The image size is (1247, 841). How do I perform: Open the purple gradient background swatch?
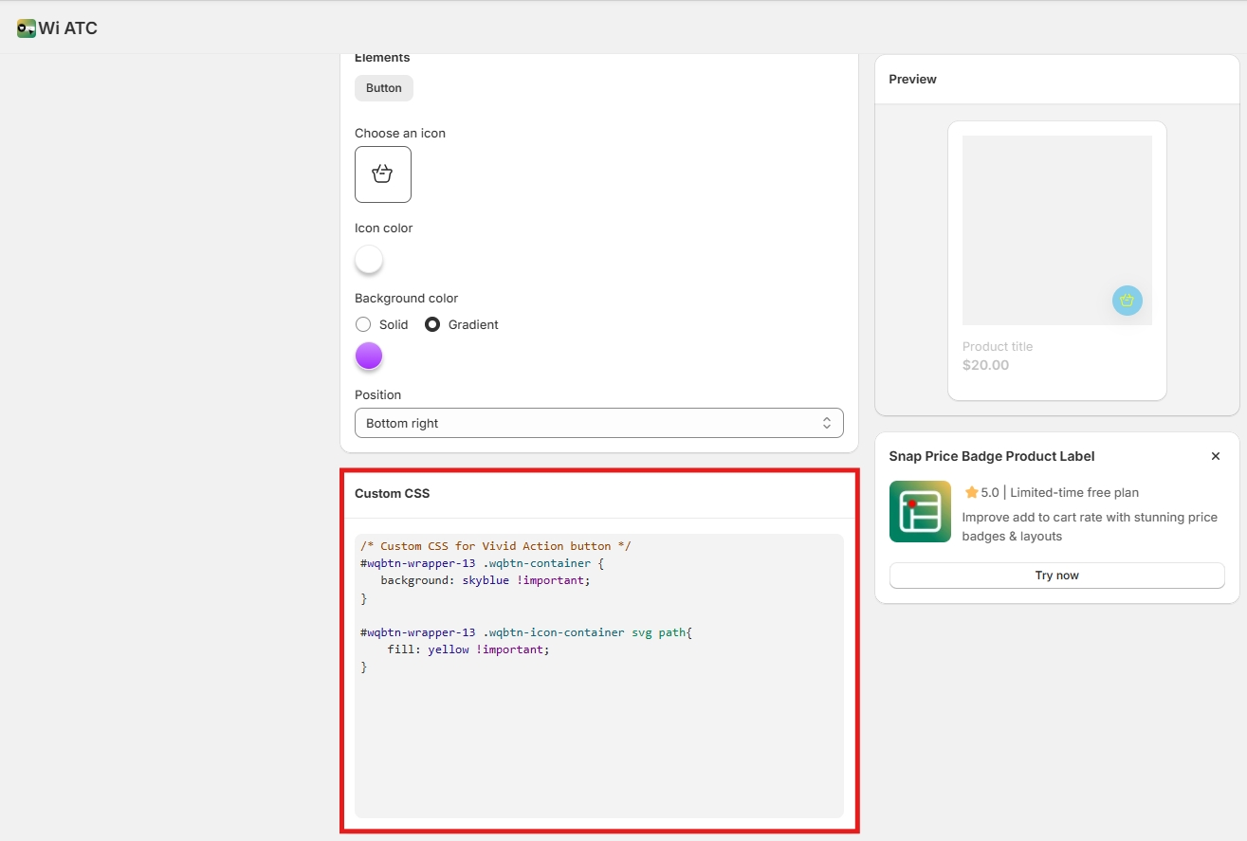pos(369,357)
